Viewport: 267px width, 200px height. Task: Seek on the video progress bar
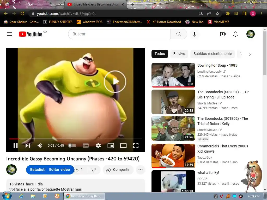[x=76, y=139]
